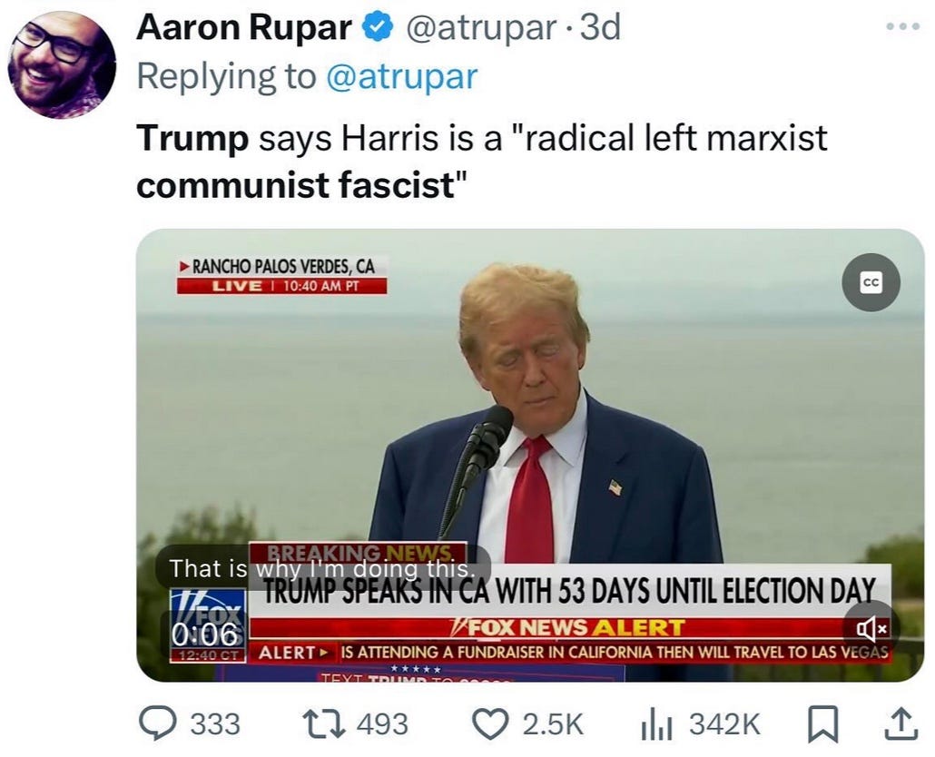Click the 2.5K likes count
The image size is (935, 757).
point(553,724)
